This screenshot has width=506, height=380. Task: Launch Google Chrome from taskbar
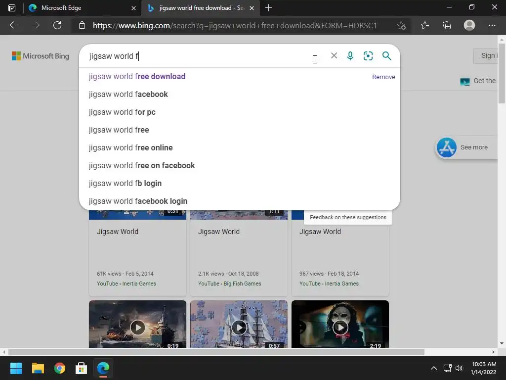tap(60, 368)
